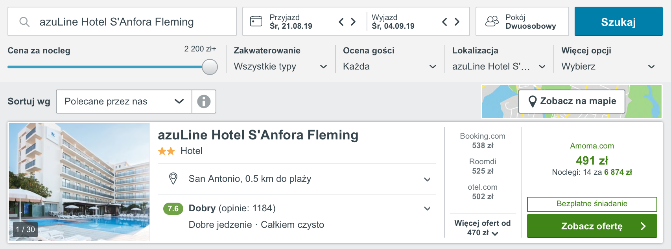Adjust the price per night slider handle

coord(210,67)
